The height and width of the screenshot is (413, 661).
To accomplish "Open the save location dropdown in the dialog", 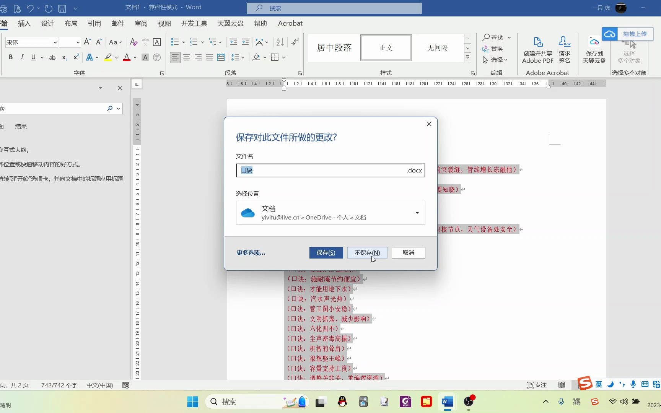I will pyautogui.click(x=417, y=213).
